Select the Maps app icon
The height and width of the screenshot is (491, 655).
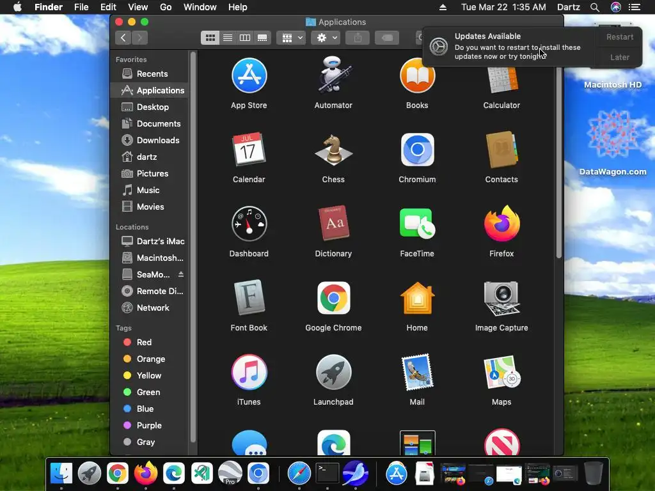(501, 372)
